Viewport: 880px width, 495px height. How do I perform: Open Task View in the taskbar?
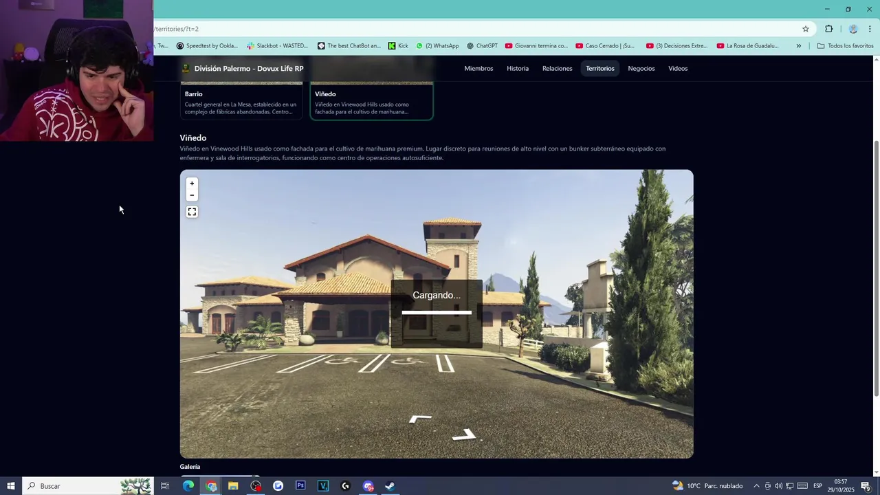click(165, 486)
